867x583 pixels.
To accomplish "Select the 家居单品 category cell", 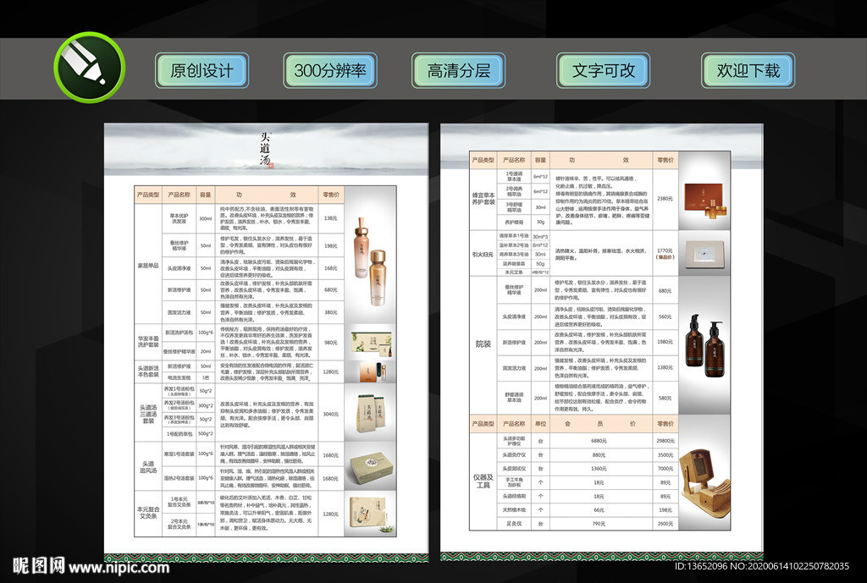I will click(x=148, y=265).
